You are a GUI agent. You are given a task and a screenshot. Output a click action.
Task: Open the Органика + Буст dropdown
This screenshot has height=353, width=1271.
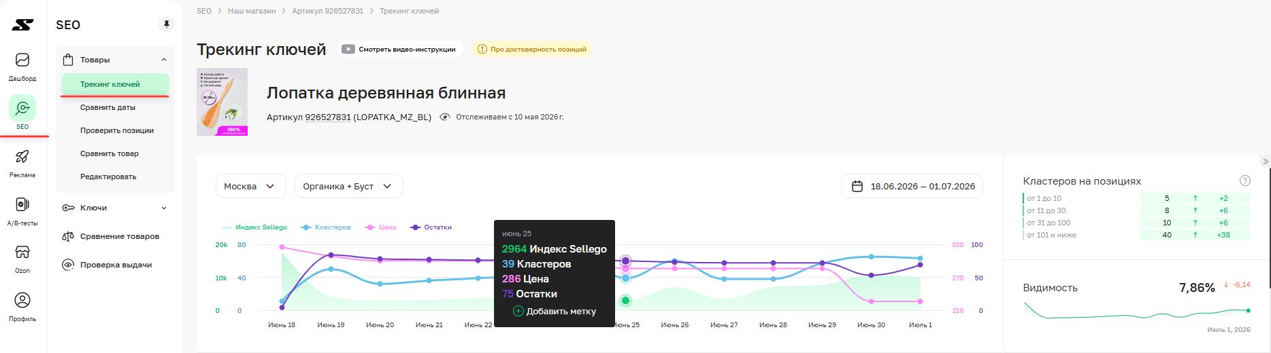point(348,186)
